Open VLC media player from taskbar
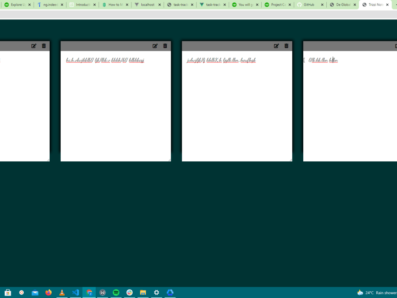 pyautogui.click(x=62, y=292)
